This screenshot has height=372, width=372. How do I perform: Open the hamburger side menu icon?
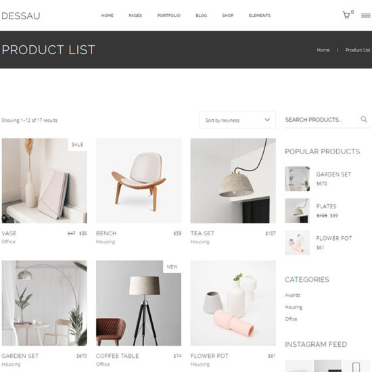pyautogui.click(x=366, y=16)
